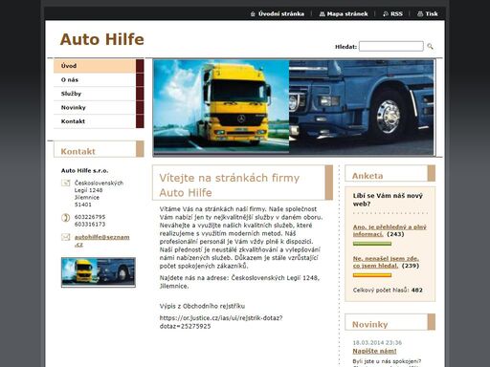The image size is (490, 367).
Task: Click the RSS feed icon
Action: coord(386,14)
